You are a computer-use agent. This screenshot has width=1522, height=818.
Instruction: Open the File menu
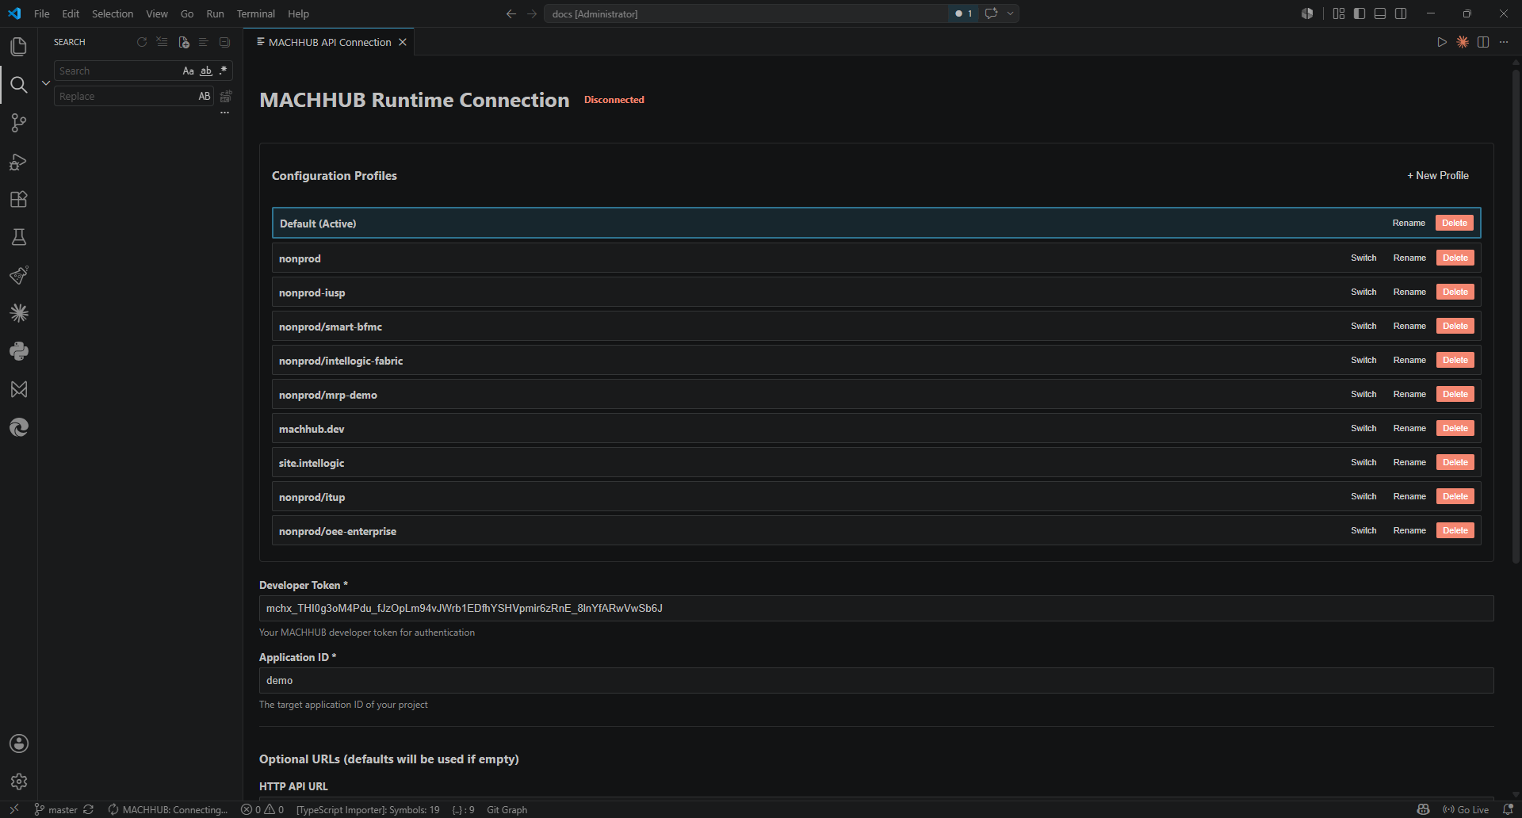tap(42, 13)
